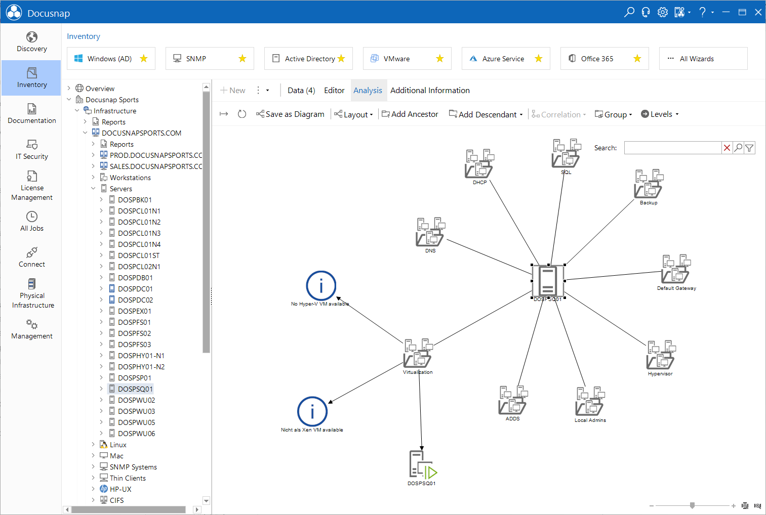Open Add Descendant dropdown arrow
Screen dimensions: 766x515
click(x=521, y=115)
